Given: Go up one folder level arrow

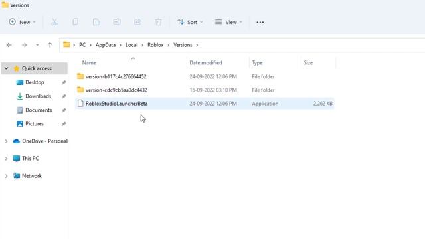Looking at the screenshot, I should (50, 45).
